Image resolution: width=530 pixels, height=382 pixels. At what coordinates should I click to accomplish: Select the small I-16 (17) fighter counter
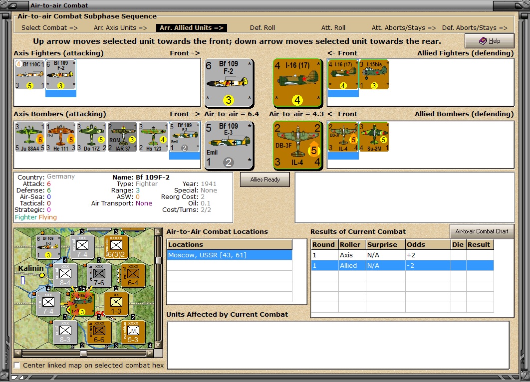click(x=343, y=75)
